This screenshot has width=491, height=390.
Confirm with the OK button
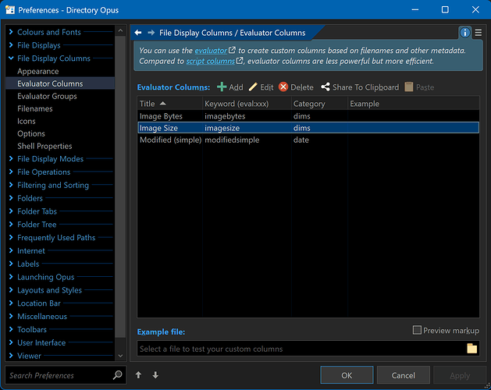347,375
